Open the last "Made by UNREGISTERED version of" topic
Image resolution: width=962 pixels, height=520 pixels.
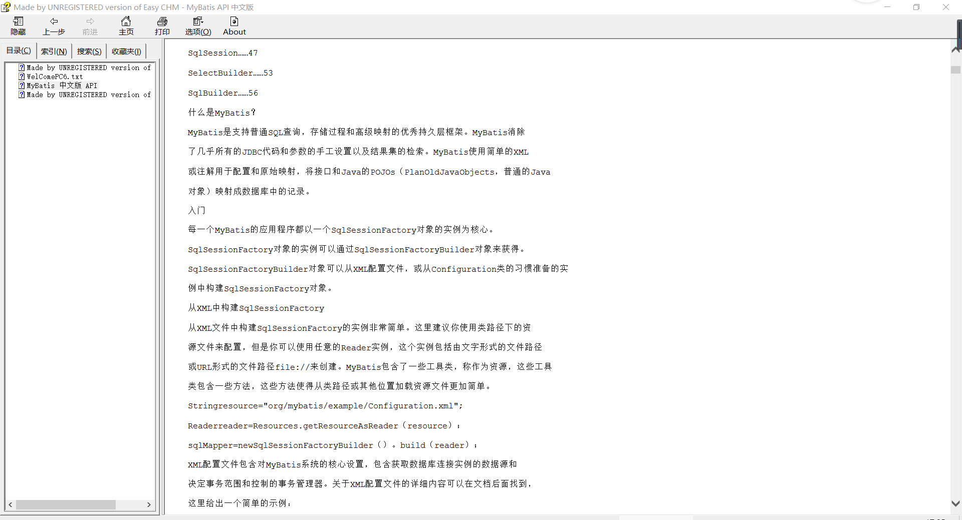pos(89,95)
